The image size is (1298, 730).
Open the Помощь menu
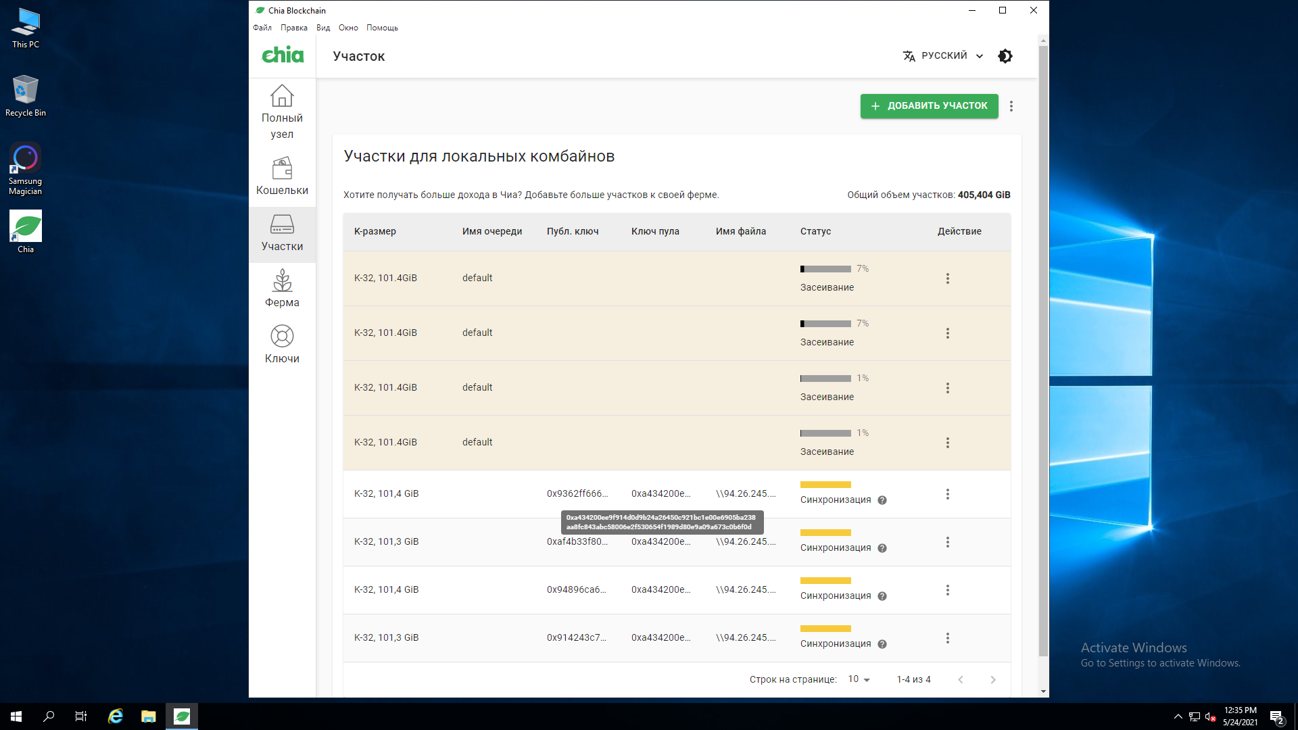pos(382,28)
